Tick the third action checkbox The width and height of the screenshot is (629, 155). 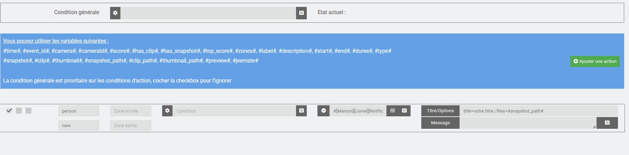click(29, 110)
